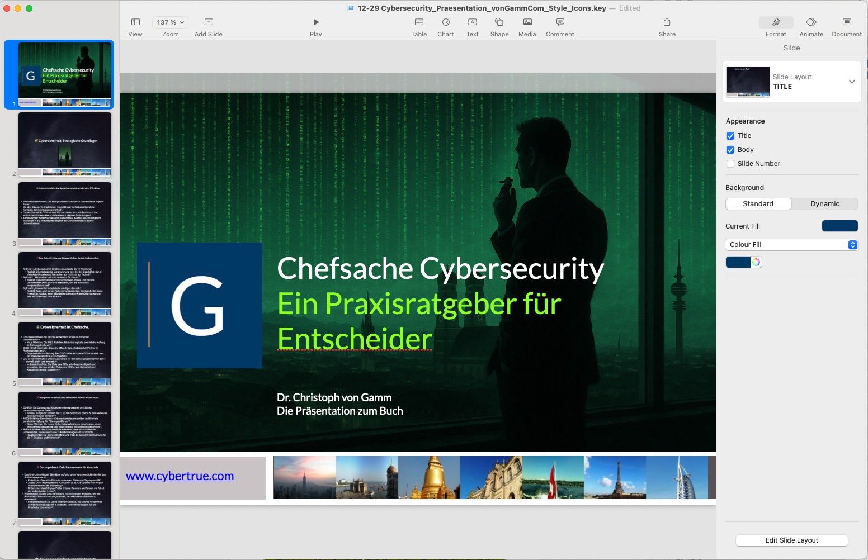868x560 pixels.
Task: Toggle the Title checkbox
Action: (x=730, y=136)
